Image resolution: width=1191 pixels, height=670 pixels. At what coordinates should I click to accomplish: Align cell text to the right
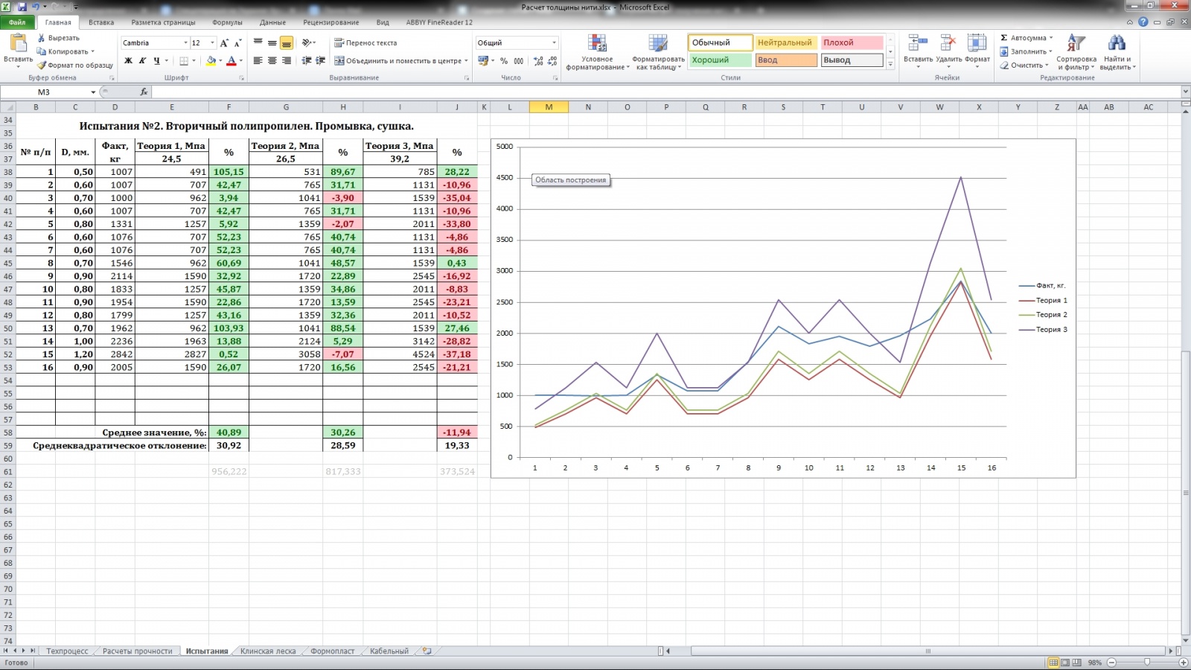[287, 61]
